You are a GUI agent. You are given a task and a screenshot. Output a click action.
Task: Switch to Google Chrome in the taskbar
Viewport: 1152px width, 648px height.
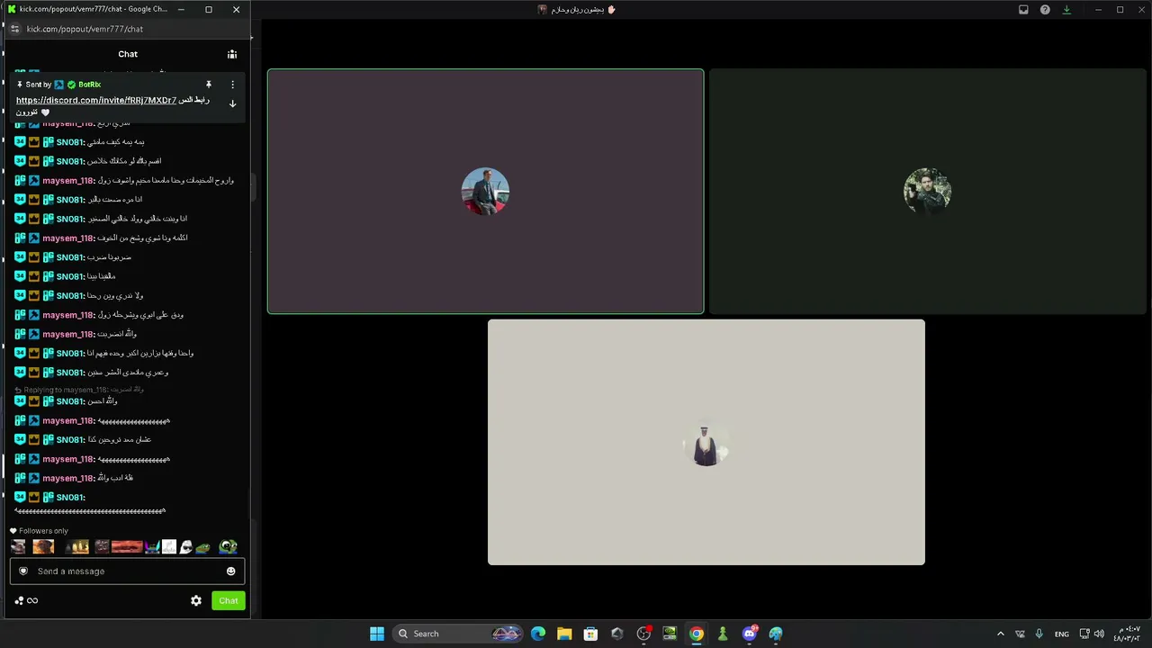(x=696, y=634)
